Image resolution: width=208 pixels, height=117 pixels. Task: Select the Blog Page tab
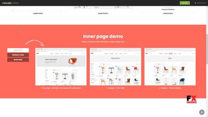click(18, 60)
